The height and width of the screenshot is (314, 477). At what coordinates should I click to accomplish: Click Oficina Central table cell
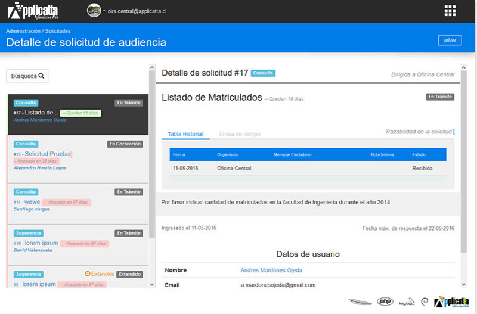234,169
